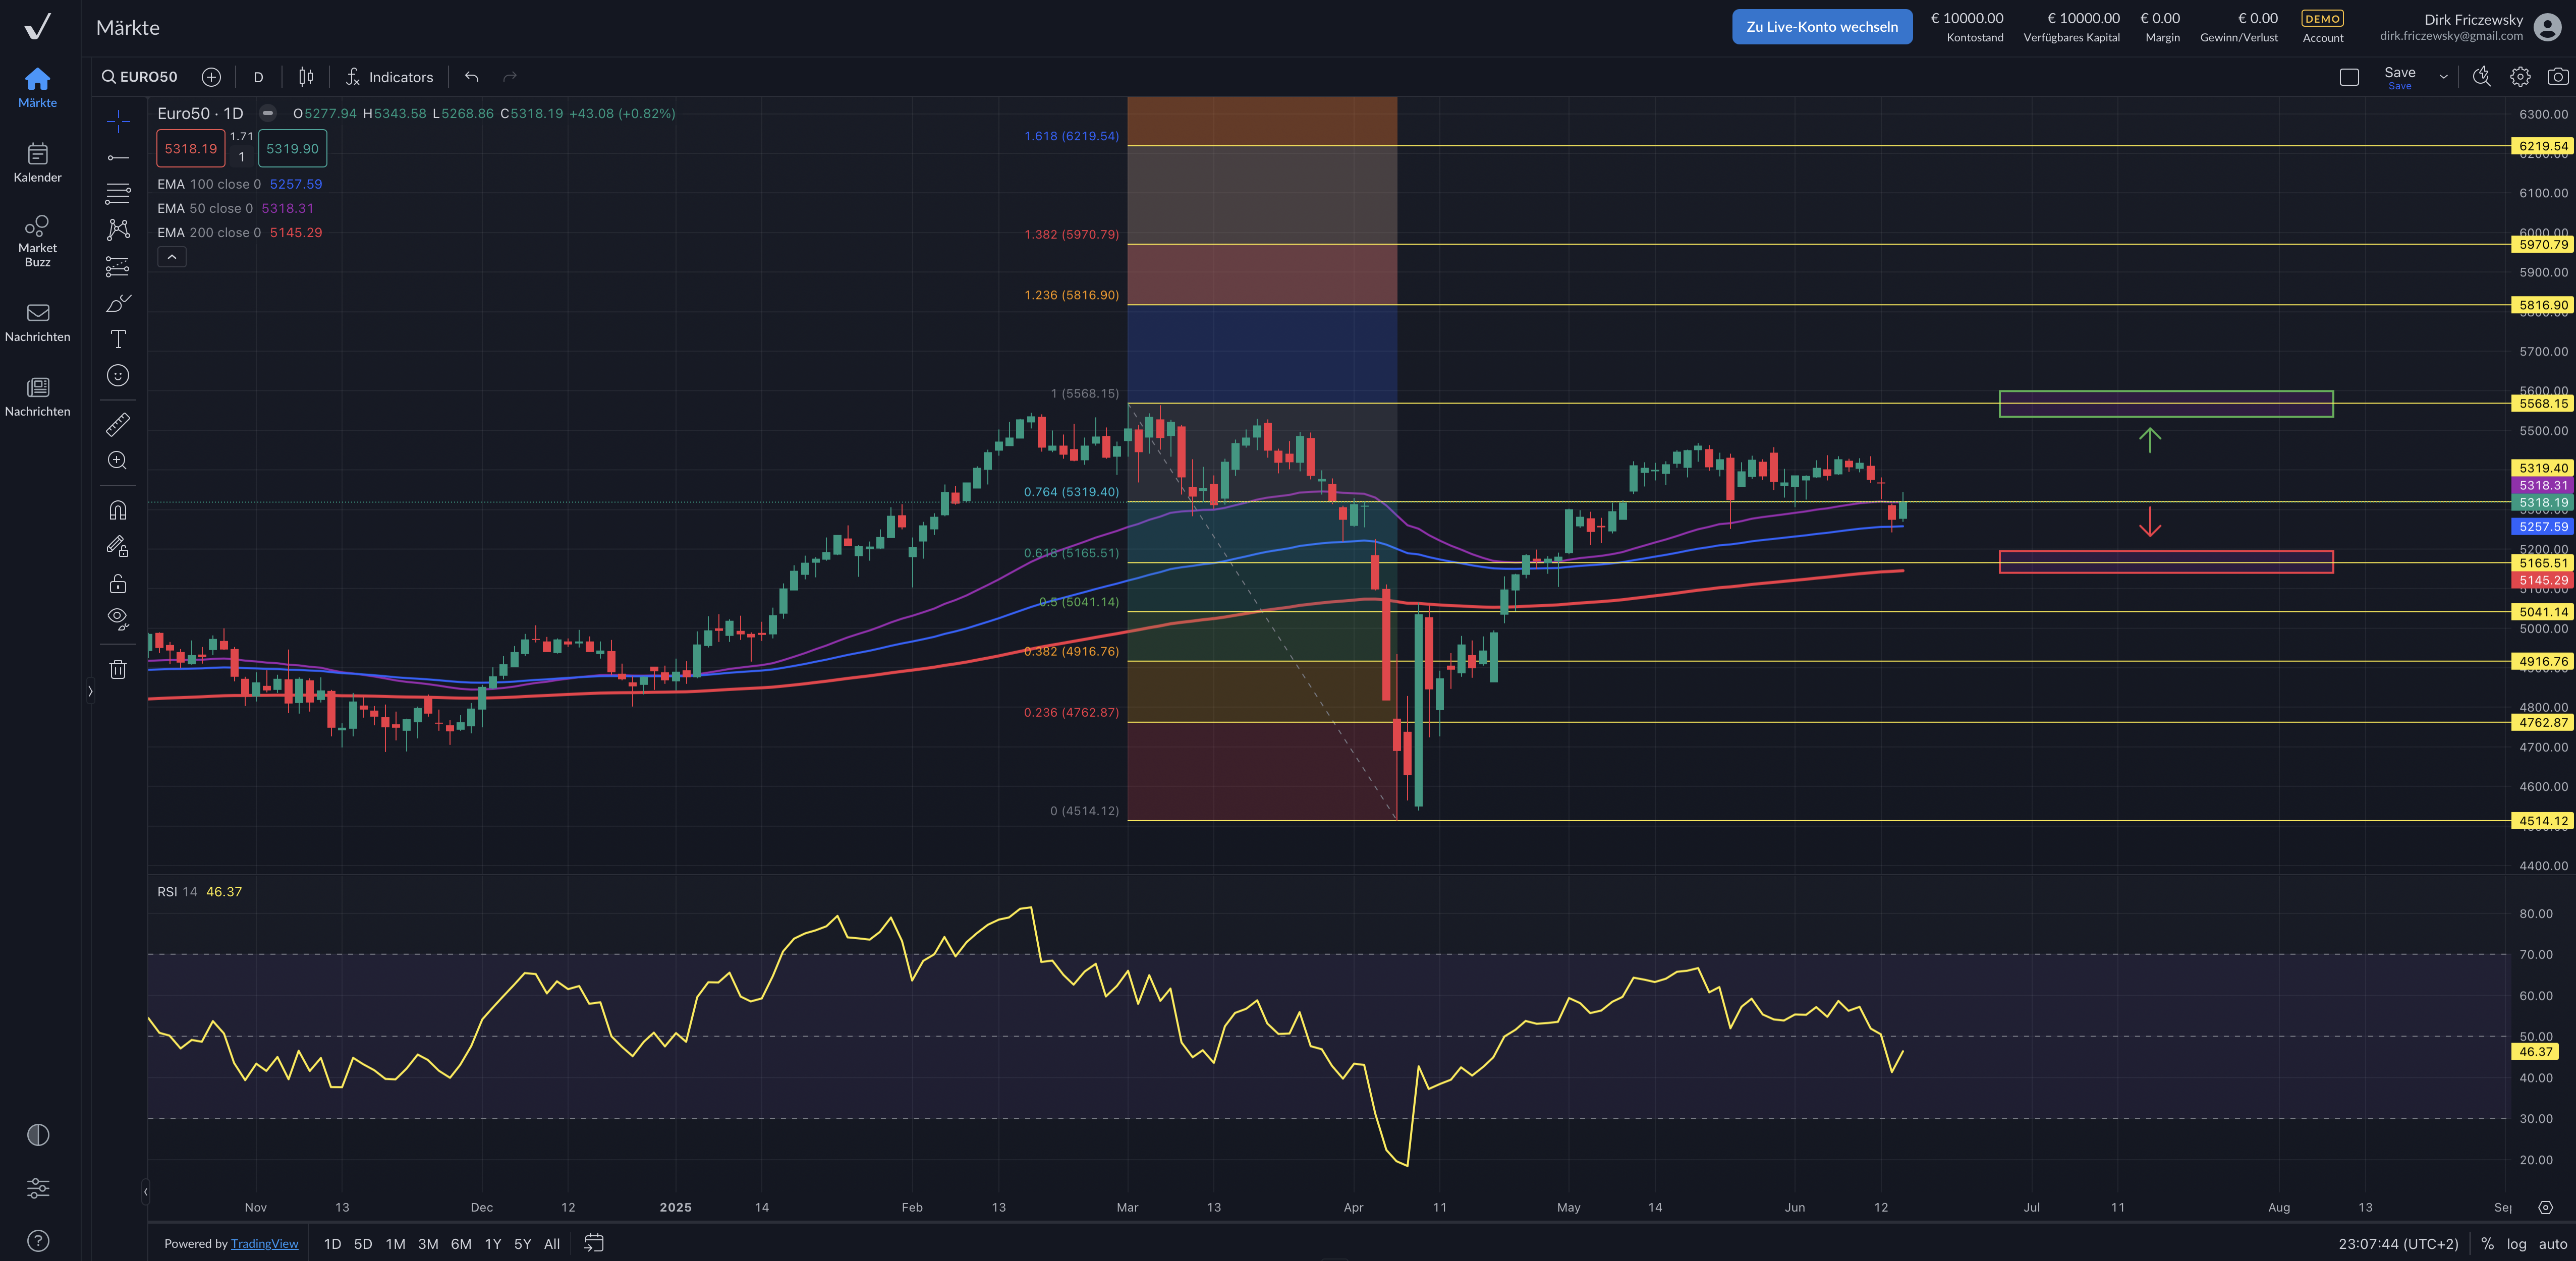The width and height of the screenshot is (2576, 1261).
Task: Enable the magnet mode tool
Action: coord(117,510)
